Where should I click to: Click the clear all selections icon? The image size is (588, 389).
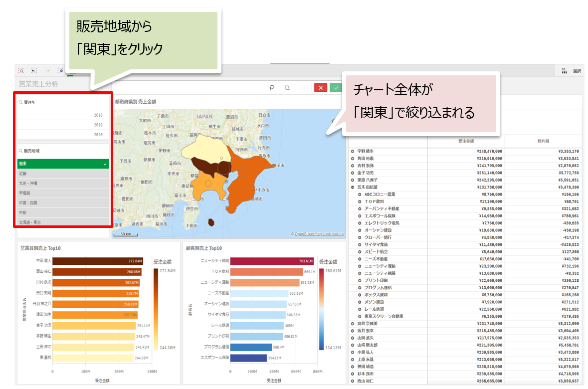coord(60,71)
